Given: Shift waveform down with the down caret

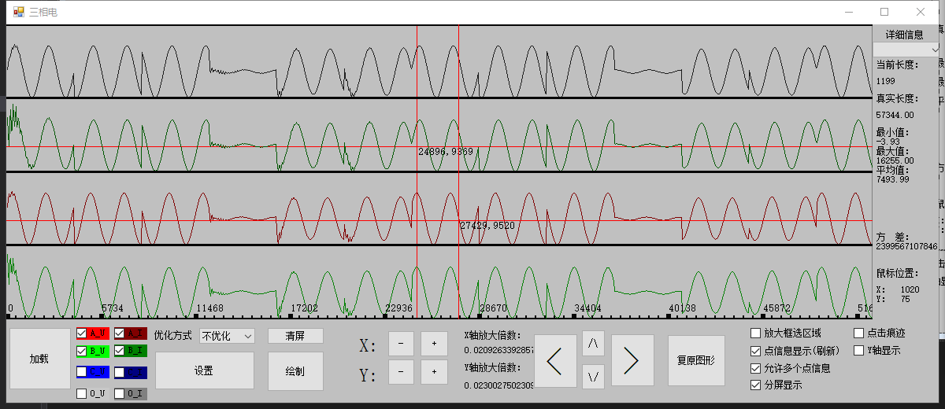Looking at the screenshot, I should tap(594, 377).
